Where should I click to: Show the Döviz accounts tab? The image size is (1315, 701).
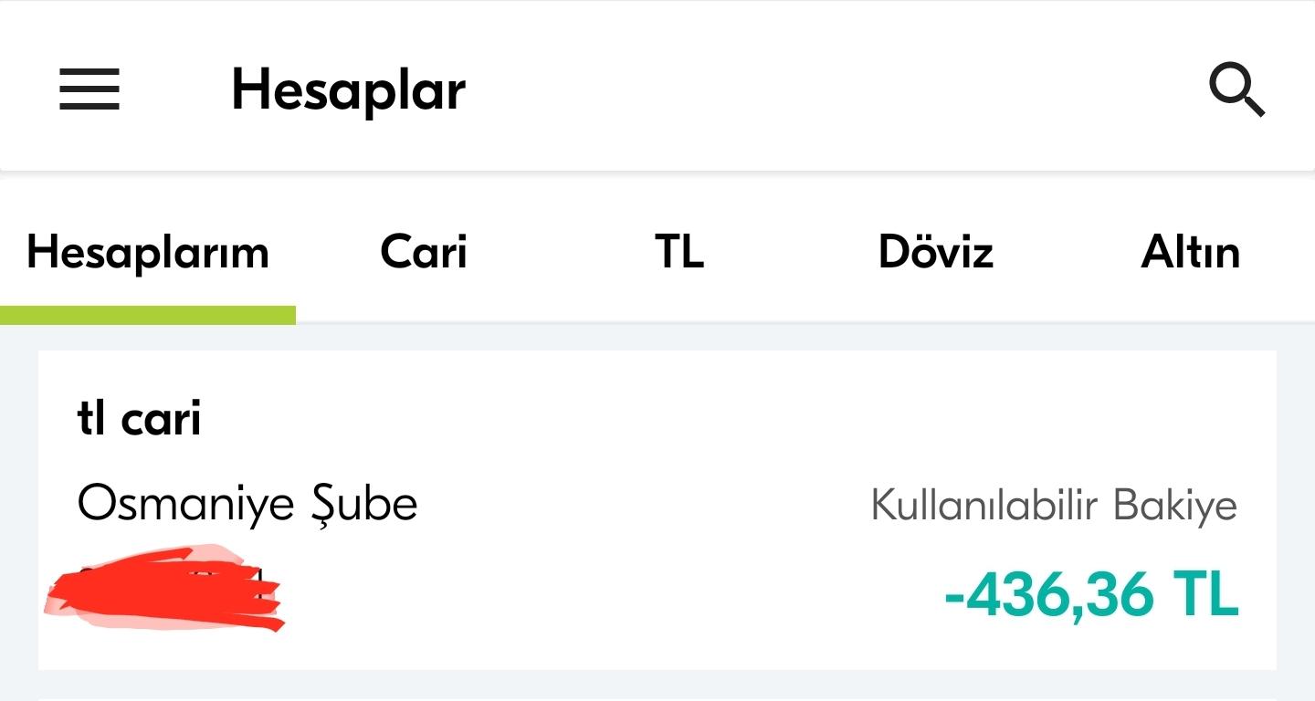(x=935, y=252)
